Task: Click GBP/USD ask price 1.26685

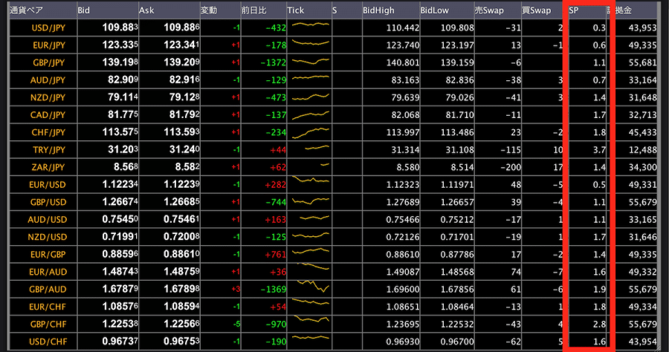Action: 181,202
